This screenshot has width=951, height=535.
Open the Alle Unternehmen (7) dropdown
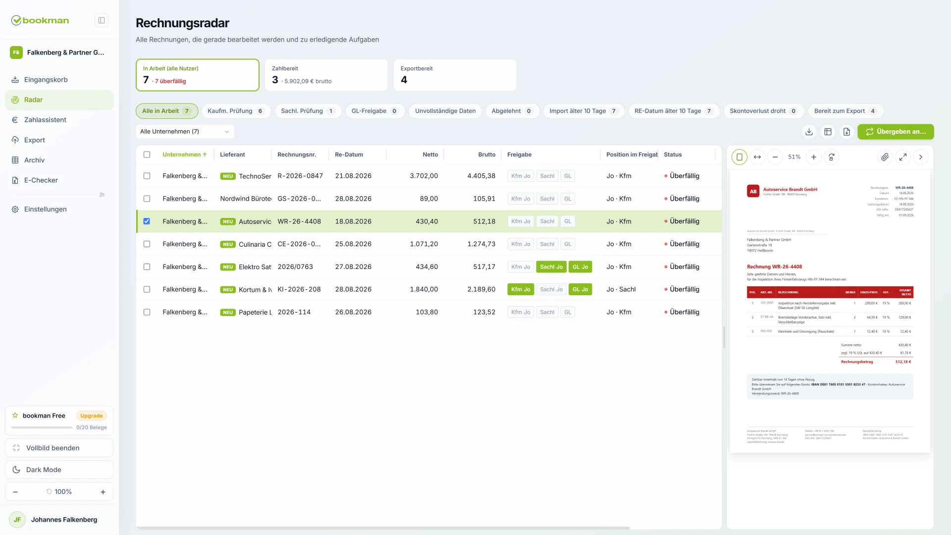pyautogui.click(x=185, y=132)
